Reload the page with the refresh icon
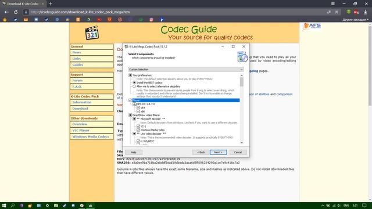Screen dimensions: 372x209 pos(16,12)
